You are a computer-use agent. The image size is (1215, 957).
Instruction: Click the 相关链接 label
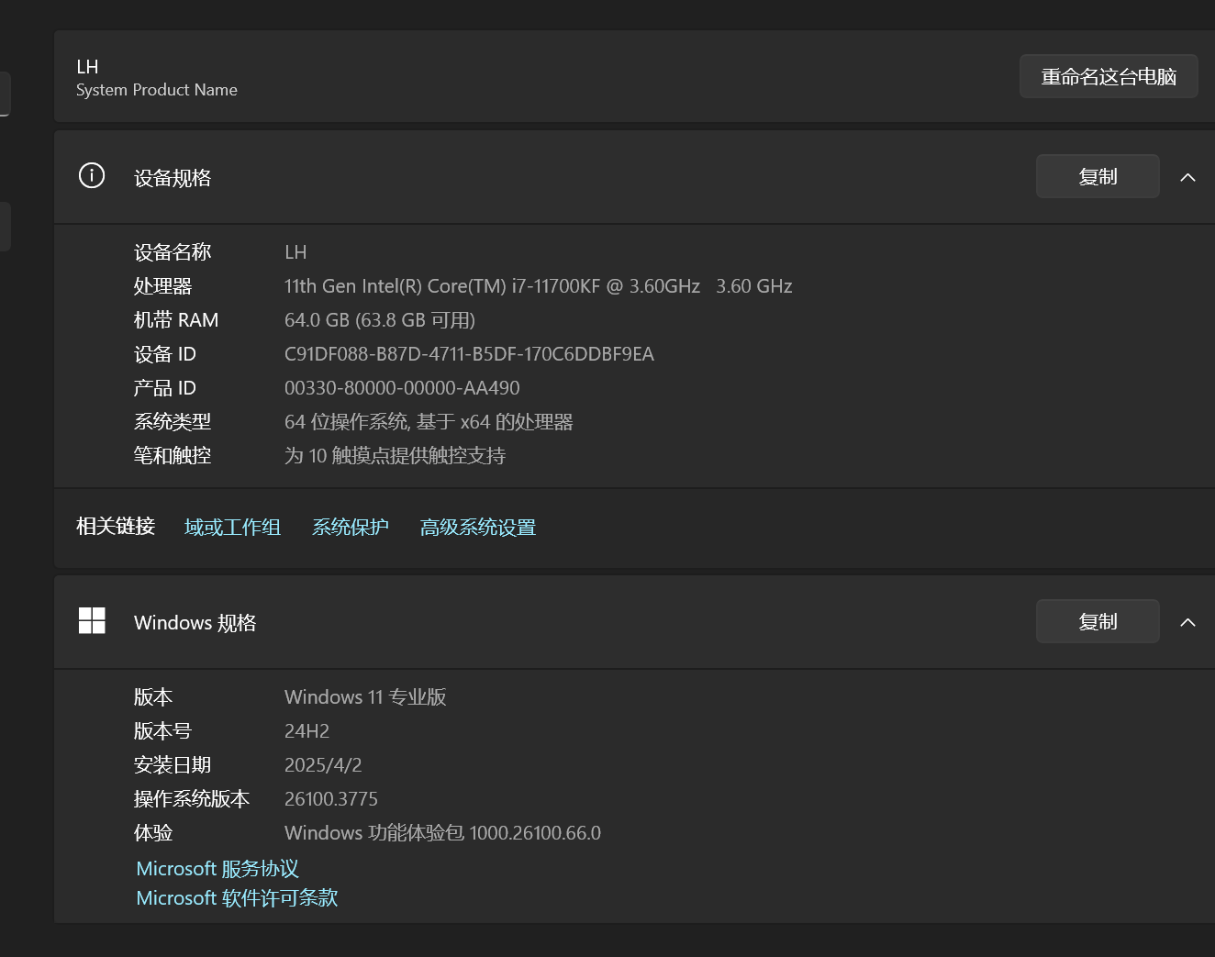(116, 527)
